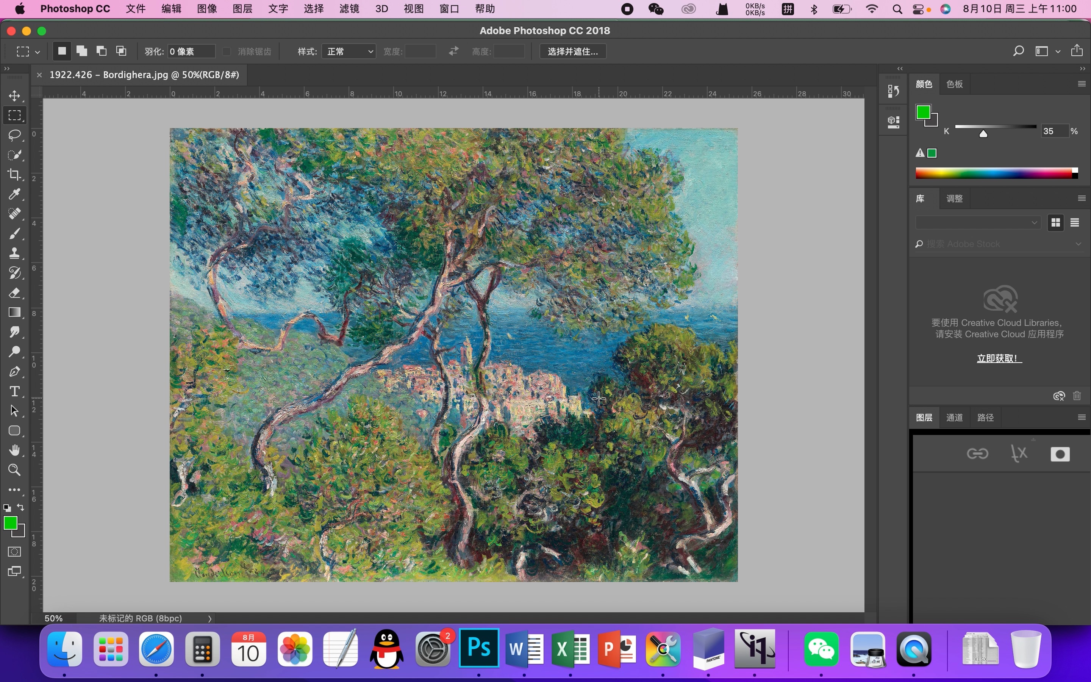Select the Spot Healing Brush tool
Image resolution: width=1091 pixels, height=682 pixels.
[14, 214]
